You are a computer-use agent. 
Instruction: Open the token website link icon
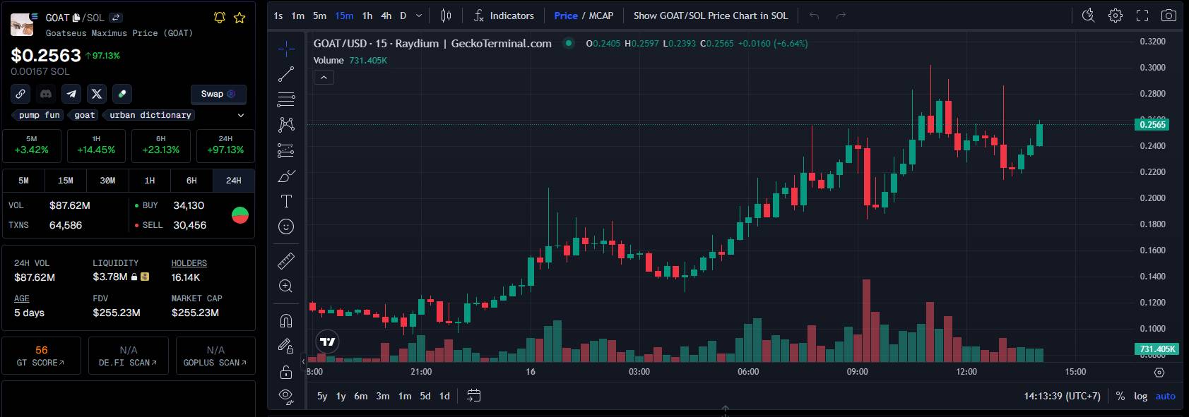pyautogui.click(x=20, y=94)
